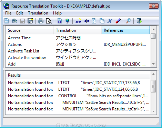
Task: Open the Edit menu
Action: [x=20, y=13]
